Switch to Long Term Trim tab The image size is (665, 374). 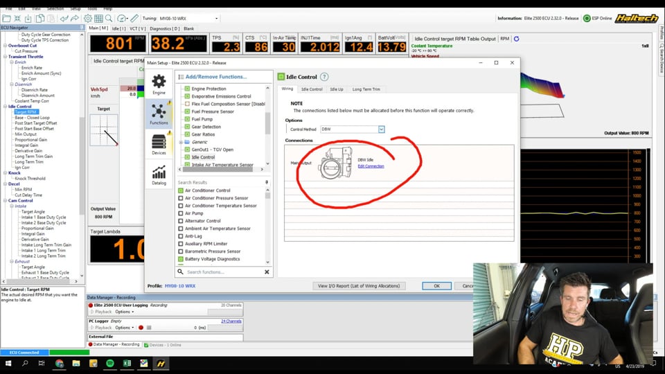pos(366,89)
